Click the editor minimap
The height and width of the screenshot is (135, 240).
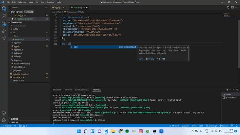pyautogui.click(x=227, y=15)
